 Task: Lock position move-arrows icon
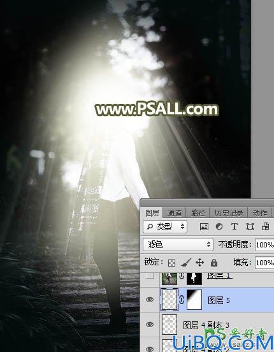[199, 263]
